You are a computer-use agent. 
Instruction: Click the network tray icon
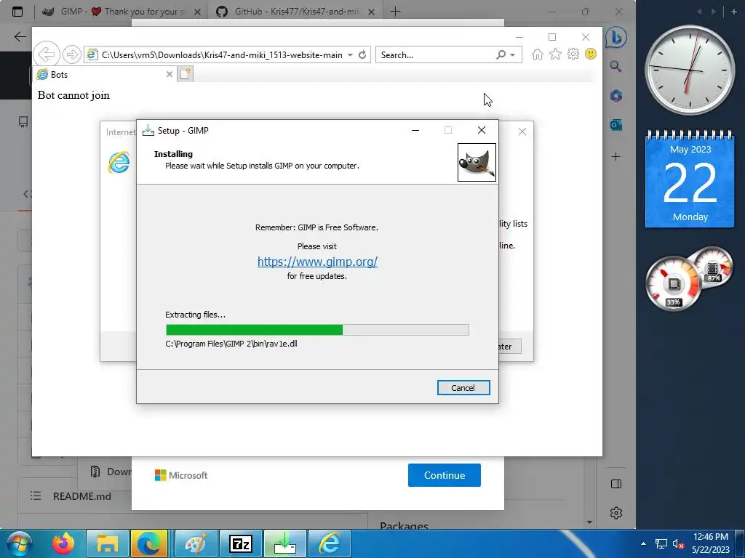(x=661, y=543)
